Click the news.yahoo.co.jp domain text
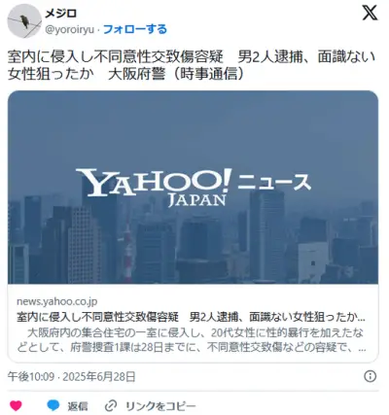Screen dimensions: 389x415 click(x=57, y=301)
